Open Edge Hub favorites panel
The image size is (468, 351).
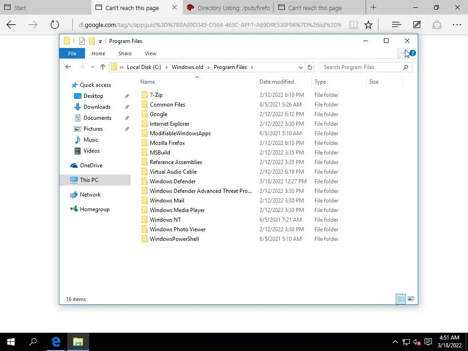pyautogui.click(x=396, y=25)
